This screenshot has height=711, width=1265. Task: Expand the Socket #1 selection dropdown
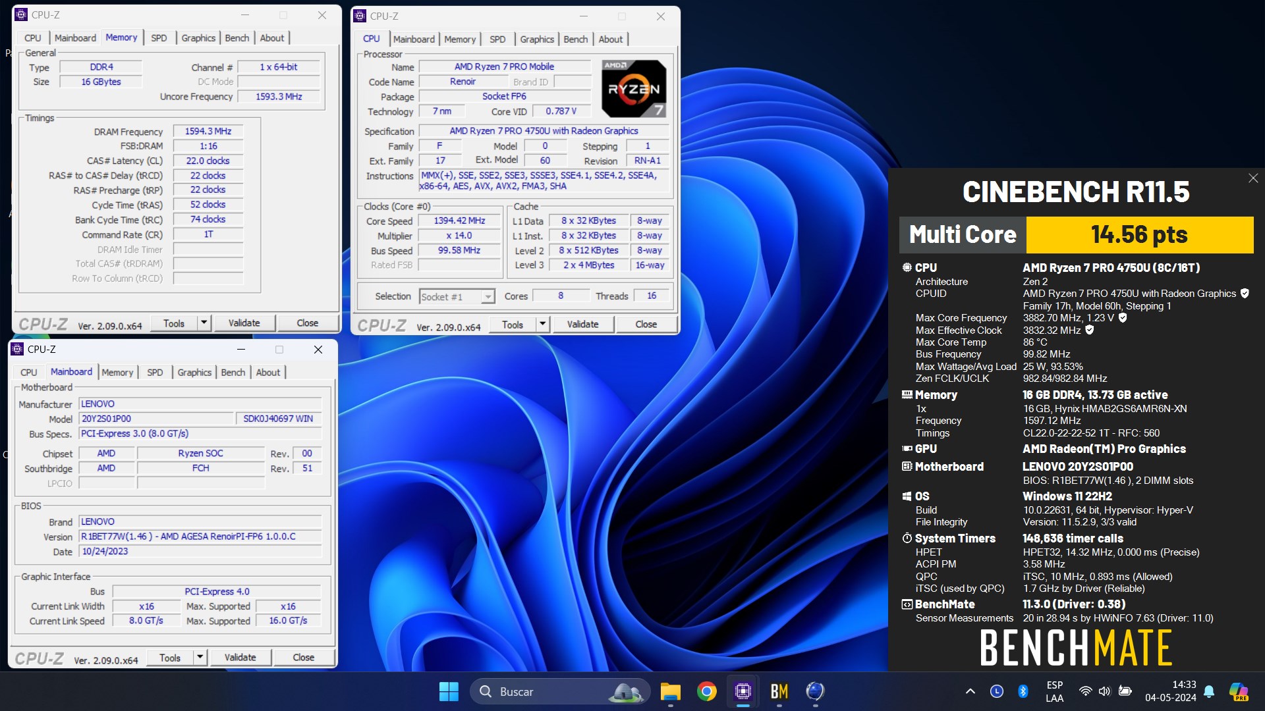tap(488, 297)
